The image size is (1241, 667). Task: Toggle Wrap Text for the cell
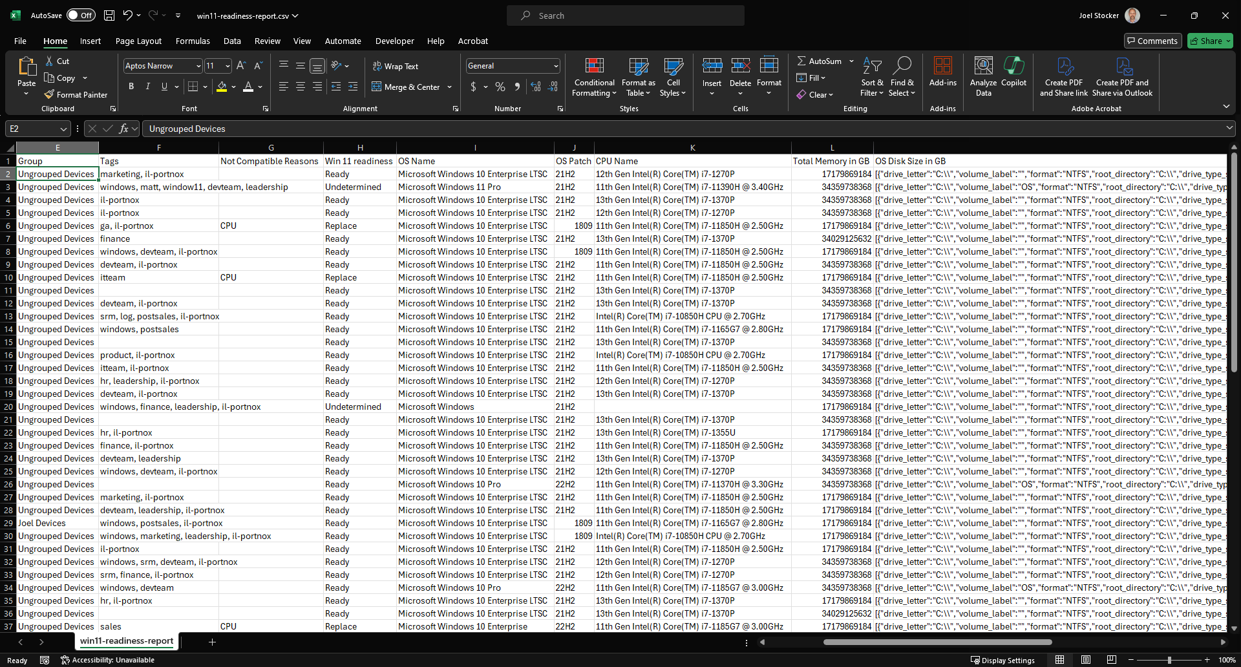pos(395,66)
